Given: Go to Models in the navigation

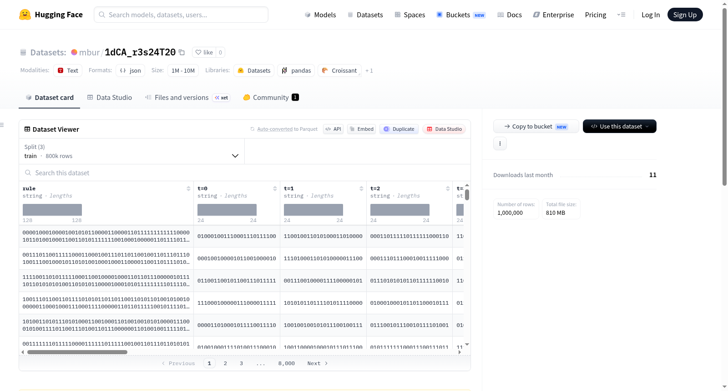Looking at the screenshot, I should click(320, 15).
